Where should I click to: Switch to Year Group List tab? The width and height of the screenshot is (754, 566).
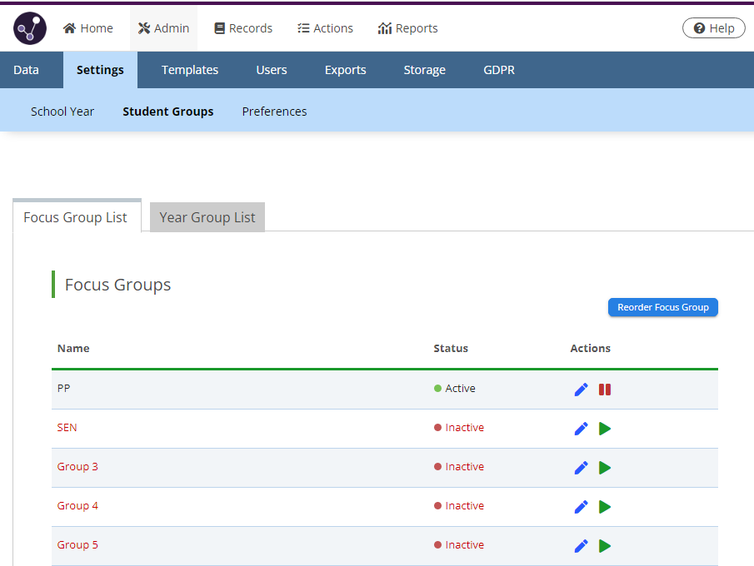click(207, 217)
